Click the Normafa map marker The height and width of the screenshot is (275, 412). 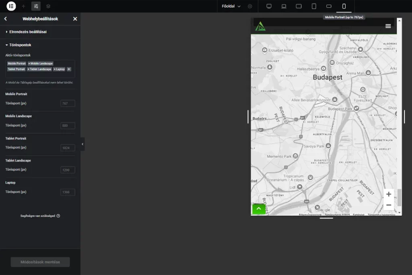click(x=270, y=67)
